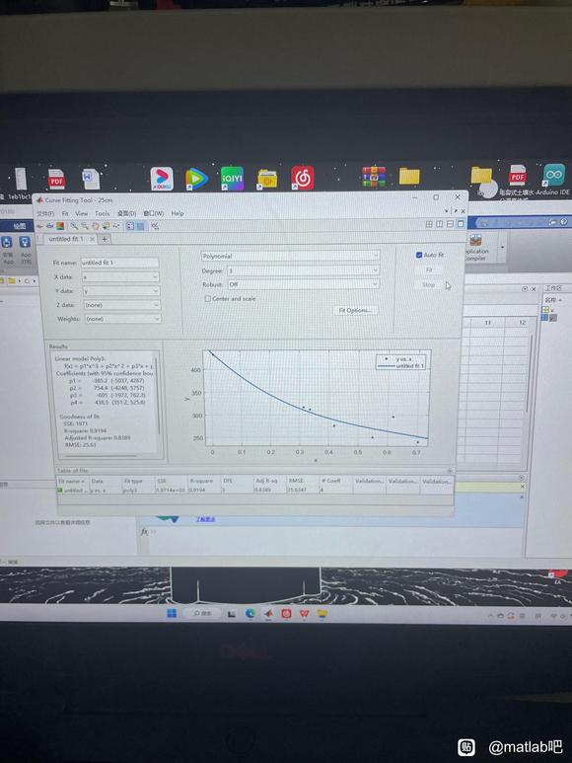Sort by Fit type column header

pyautogui.click(x=138, y=481)
